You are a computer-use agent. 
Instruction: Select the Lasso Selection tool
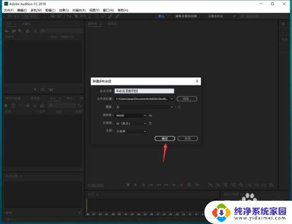[103, 16]
